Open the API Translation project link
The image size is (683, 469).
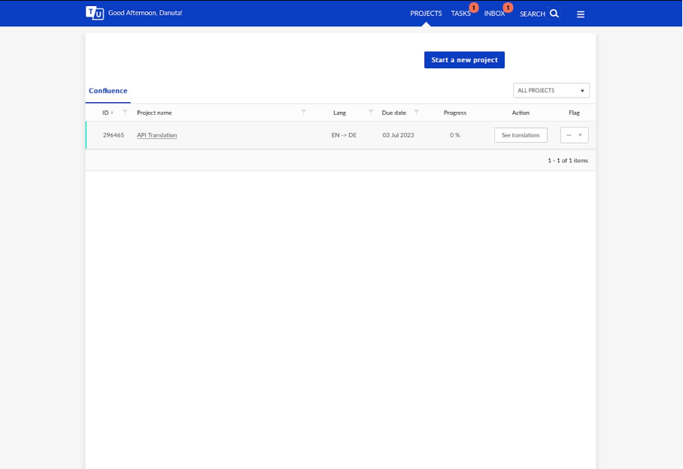pyautogui.click(x=156, y=135)
